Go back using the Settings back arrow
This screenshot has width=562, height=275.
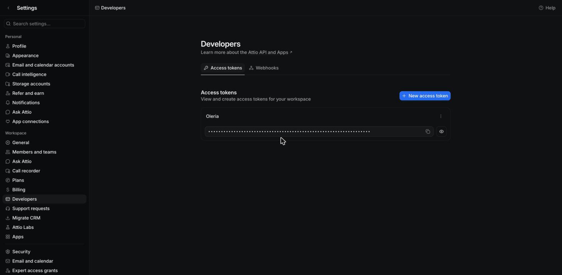click(8, 8)
